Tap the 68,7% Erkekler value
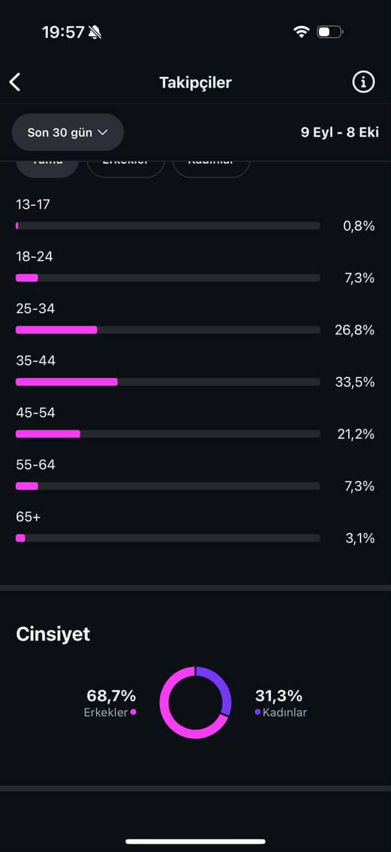This screenshot has width=391, height=852. point(111,696)
